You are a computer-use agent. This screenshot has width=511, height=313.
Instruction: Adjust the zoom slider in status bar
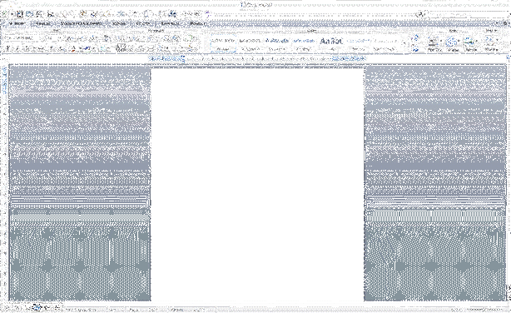click(484, 309)
